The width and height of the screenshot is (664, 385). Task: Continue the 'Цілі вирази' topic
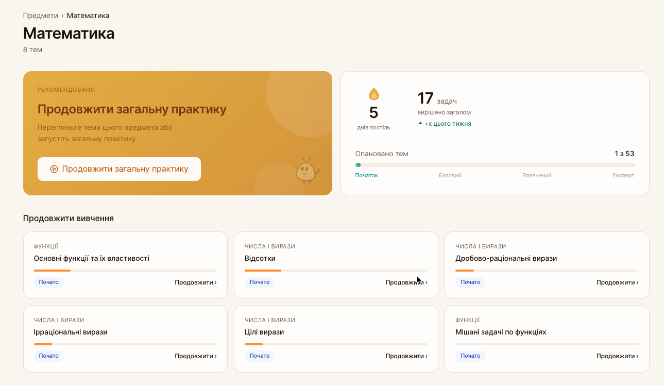[x=406, y=356]
